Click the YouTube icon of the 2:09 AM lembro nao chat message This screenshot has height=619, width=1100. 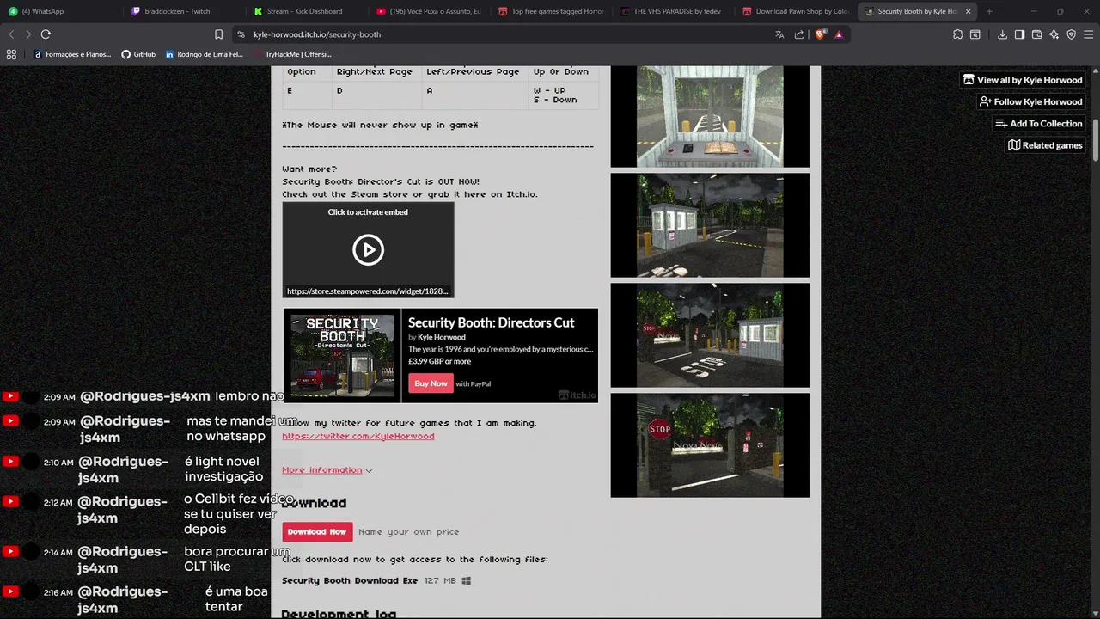click(x=10, y=396)
